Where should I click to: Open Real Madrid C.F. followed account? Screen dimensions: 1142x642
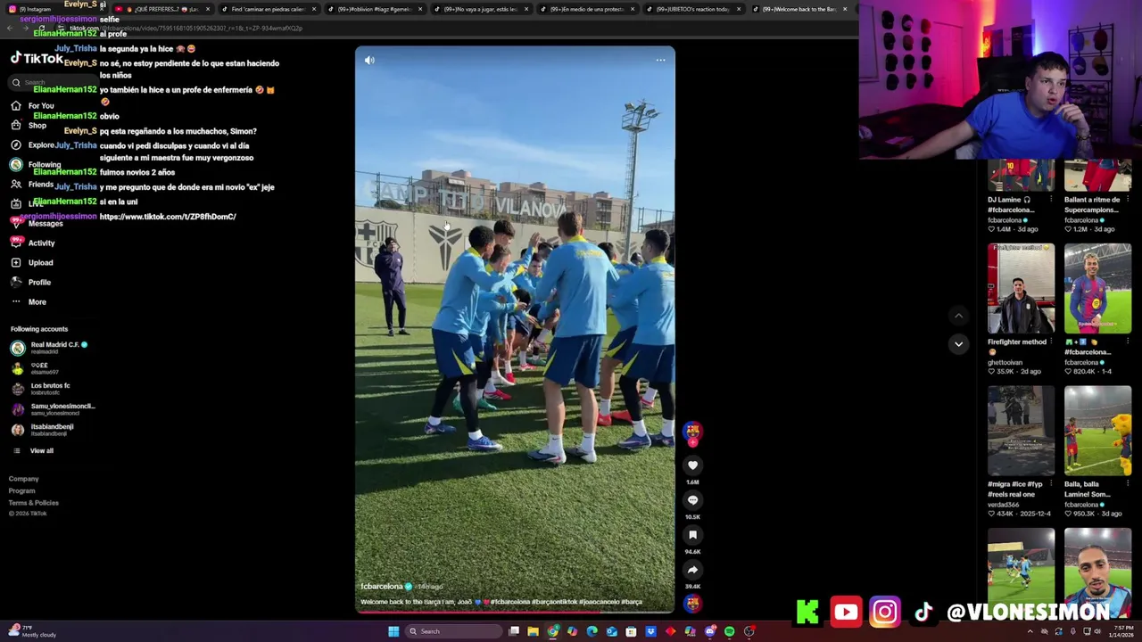click(50, 348)
